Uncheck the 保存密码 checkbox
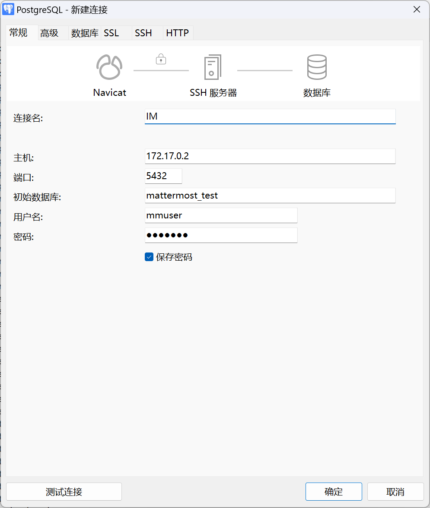This screenshot has height=508, width=430. 149,257
